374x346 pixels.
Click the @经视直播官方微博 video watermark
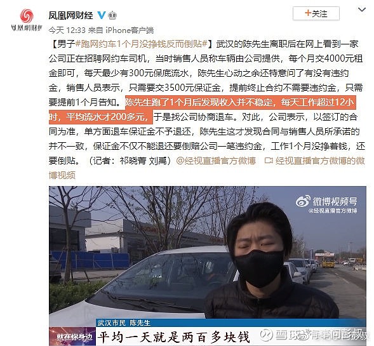pyautogui.click(x=333, y=211)
